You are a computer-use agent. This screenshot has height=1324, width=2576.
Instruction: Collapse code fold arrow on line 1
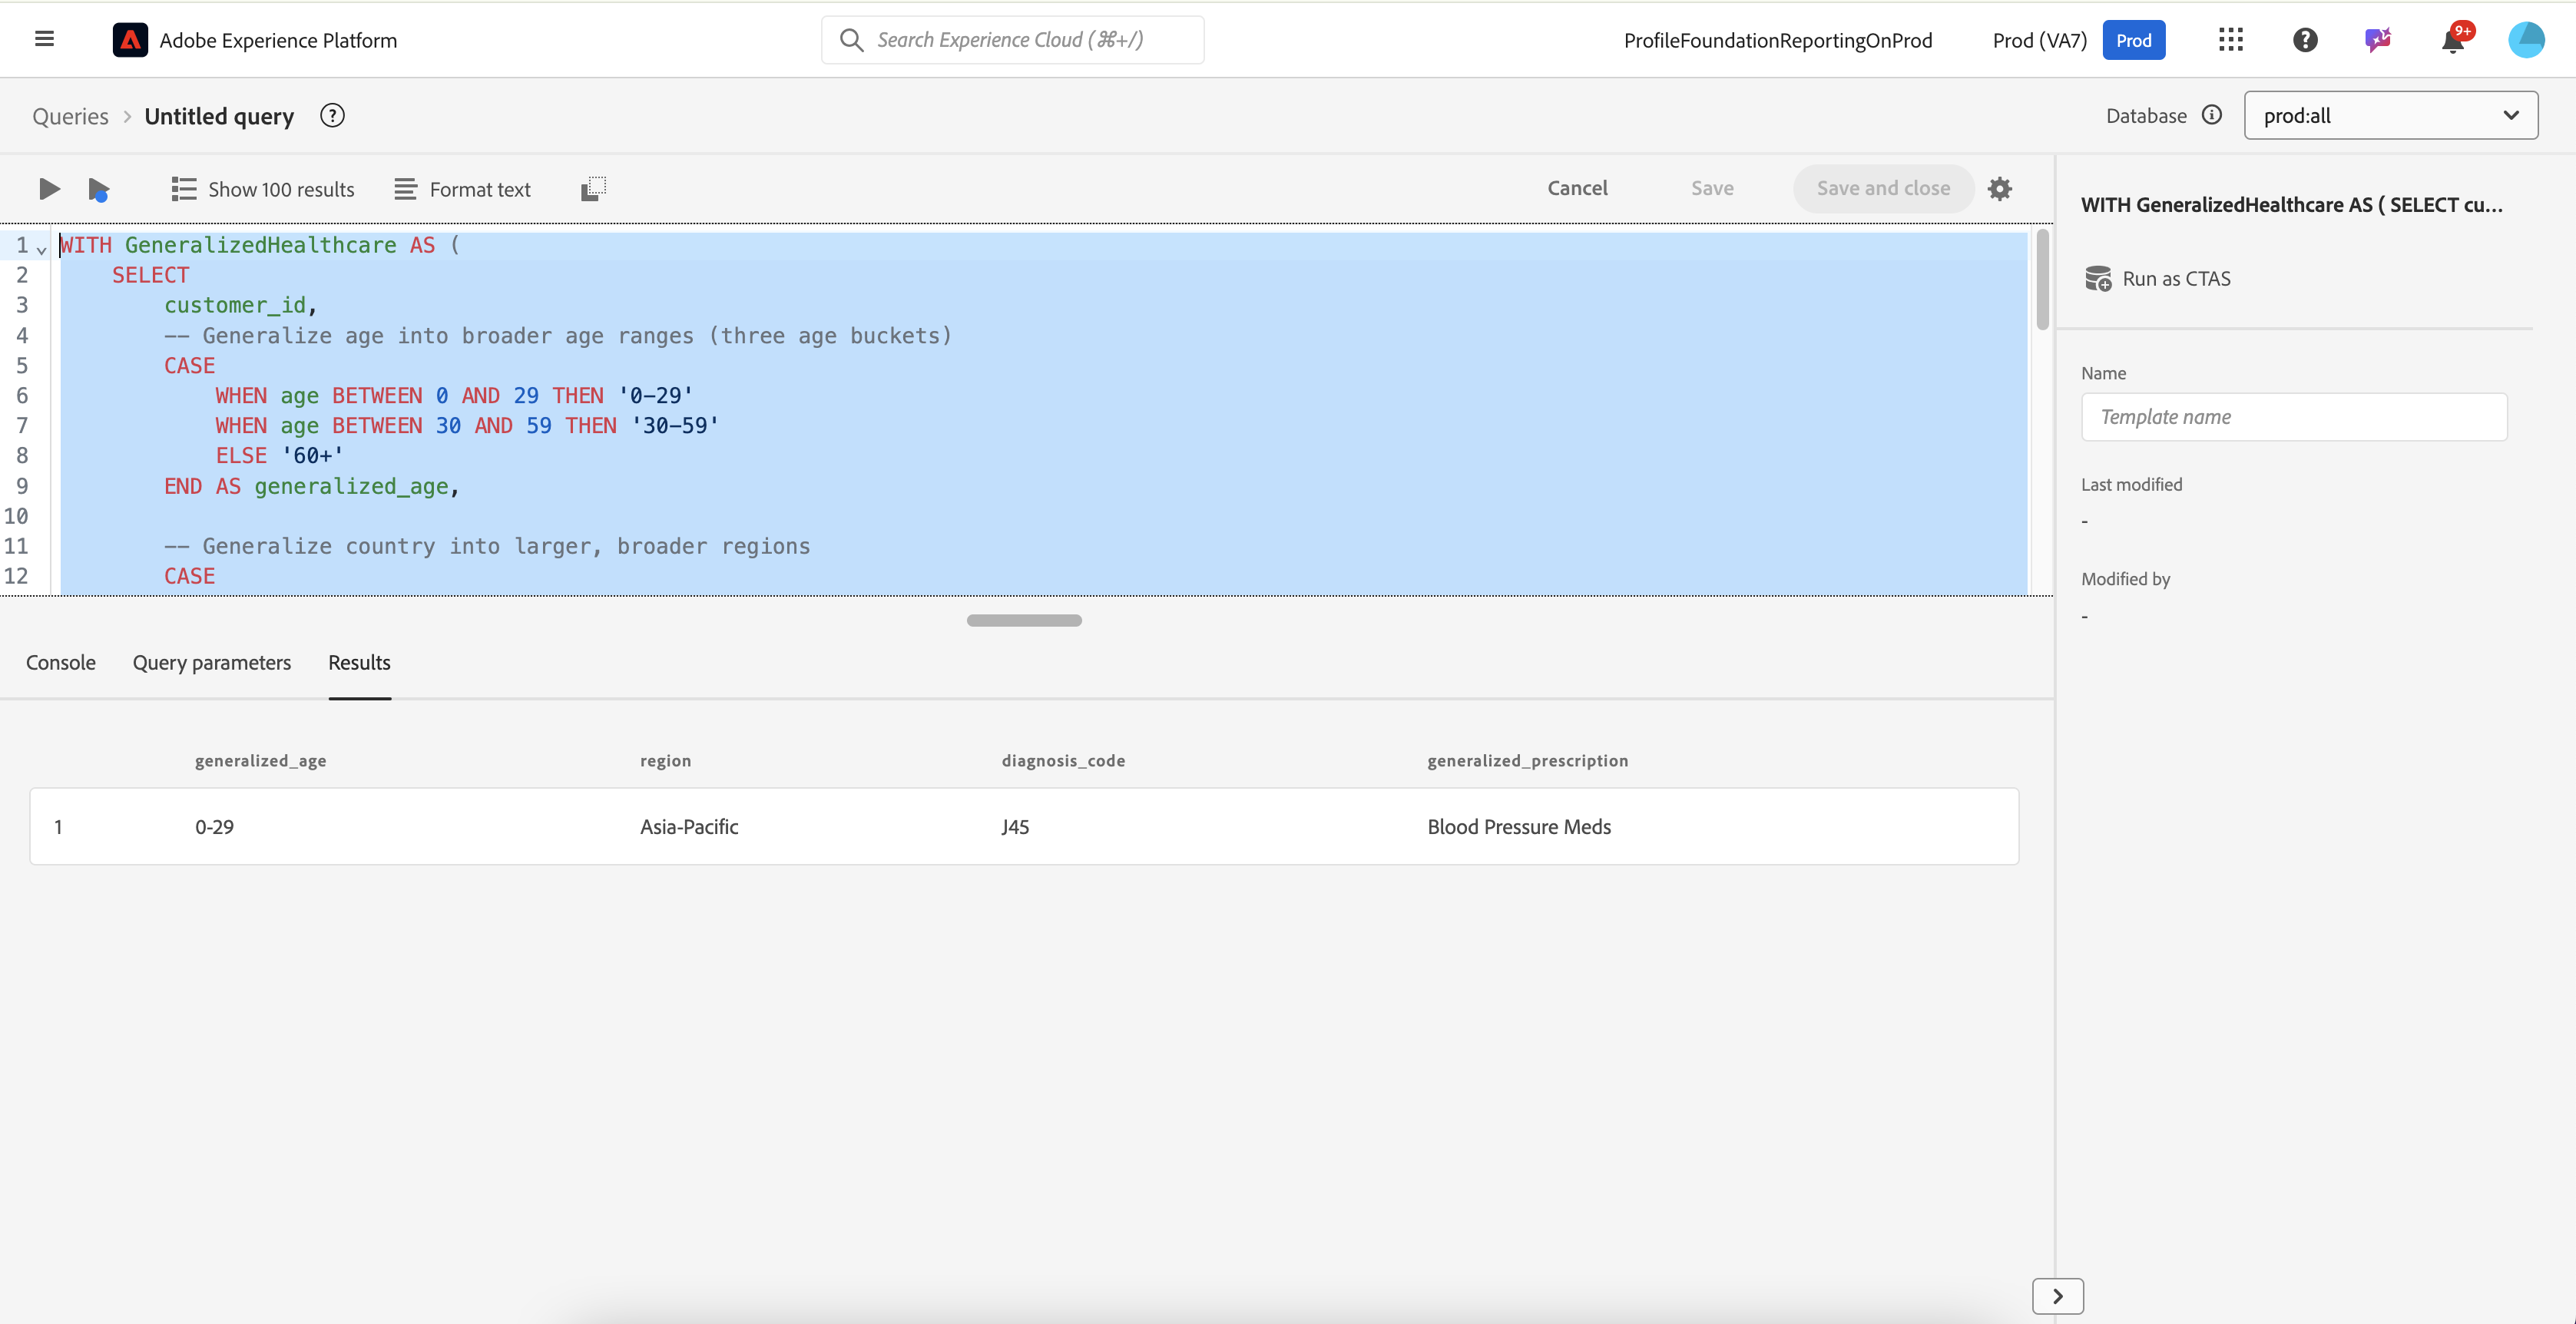[x=42, y=249]
